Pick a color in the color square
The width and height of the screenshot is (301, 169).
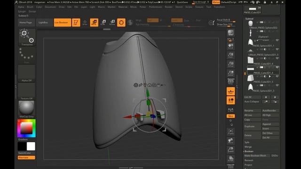[26, 128]
